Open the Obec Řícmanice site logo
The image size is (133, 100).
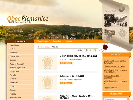click(x=28, y=20)
